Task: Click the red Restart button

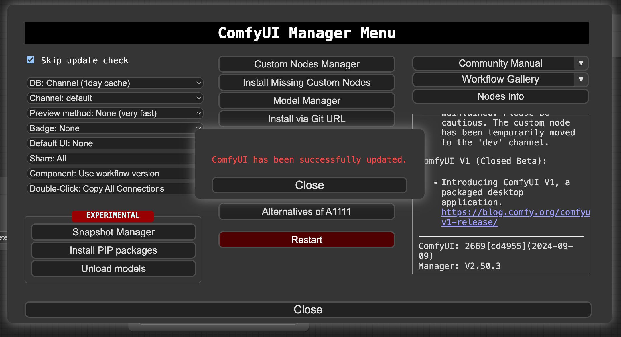Action: [307, 240]
